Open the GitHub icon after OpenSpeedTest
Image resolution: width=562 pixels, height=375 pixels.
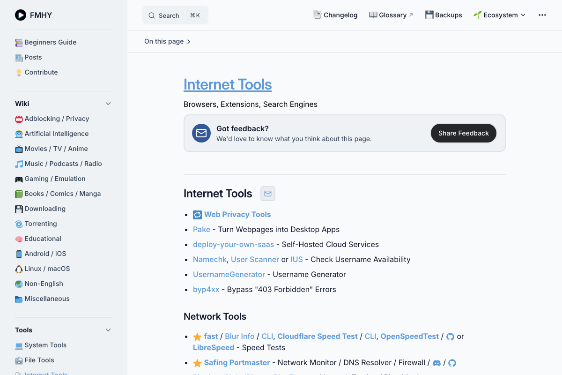[x=451, y=337]
